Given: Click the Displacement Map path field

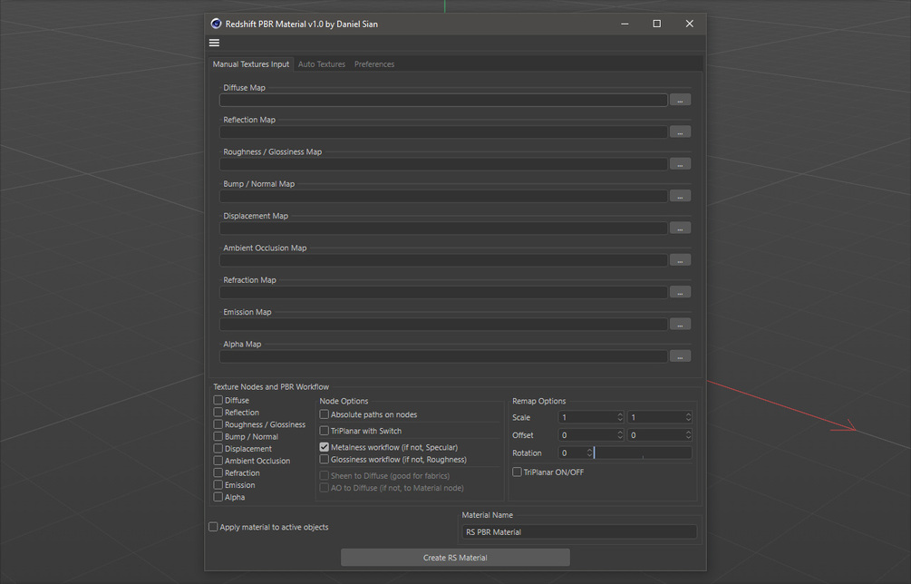Looking at the screenshot, I should click(x=443, y=228).
